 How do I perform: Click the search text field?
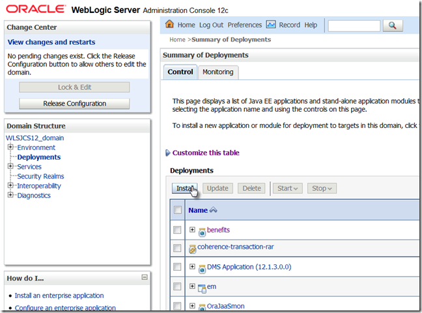click(x=354, y=25)
